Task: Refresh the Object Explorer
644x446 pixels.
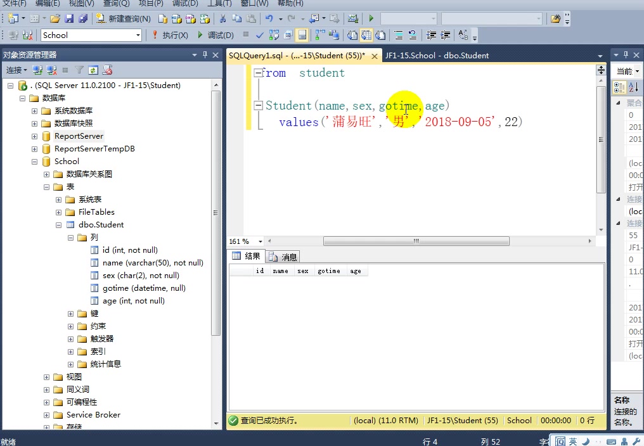Action: click(94, 70)
